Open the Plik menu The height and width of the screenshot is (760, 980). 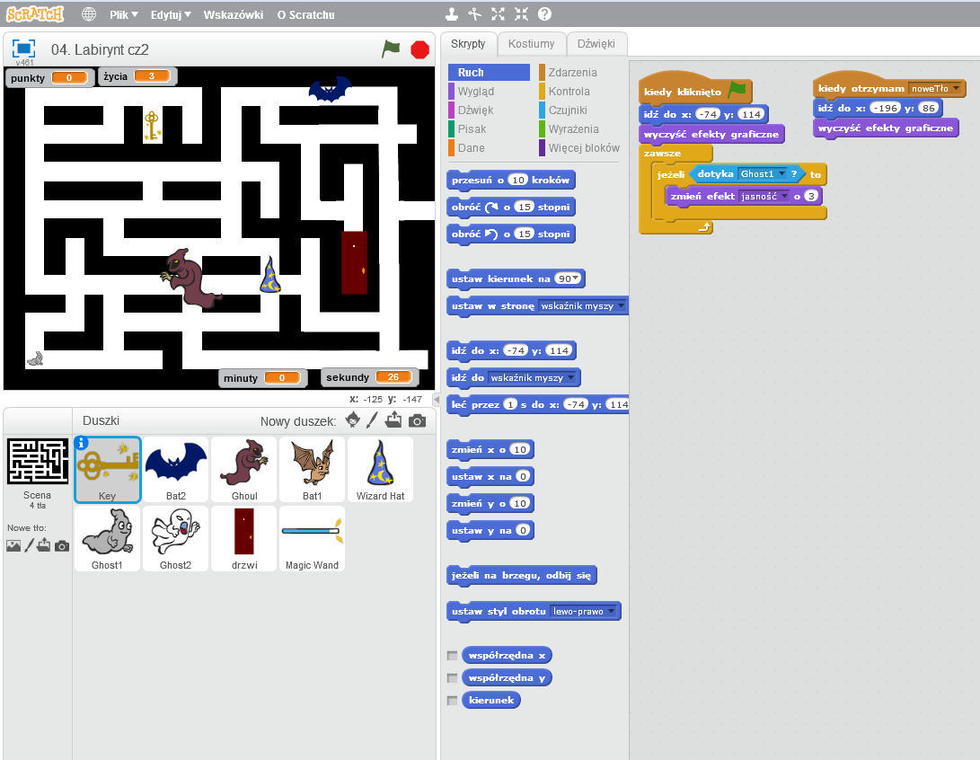(x=123, y=15)
